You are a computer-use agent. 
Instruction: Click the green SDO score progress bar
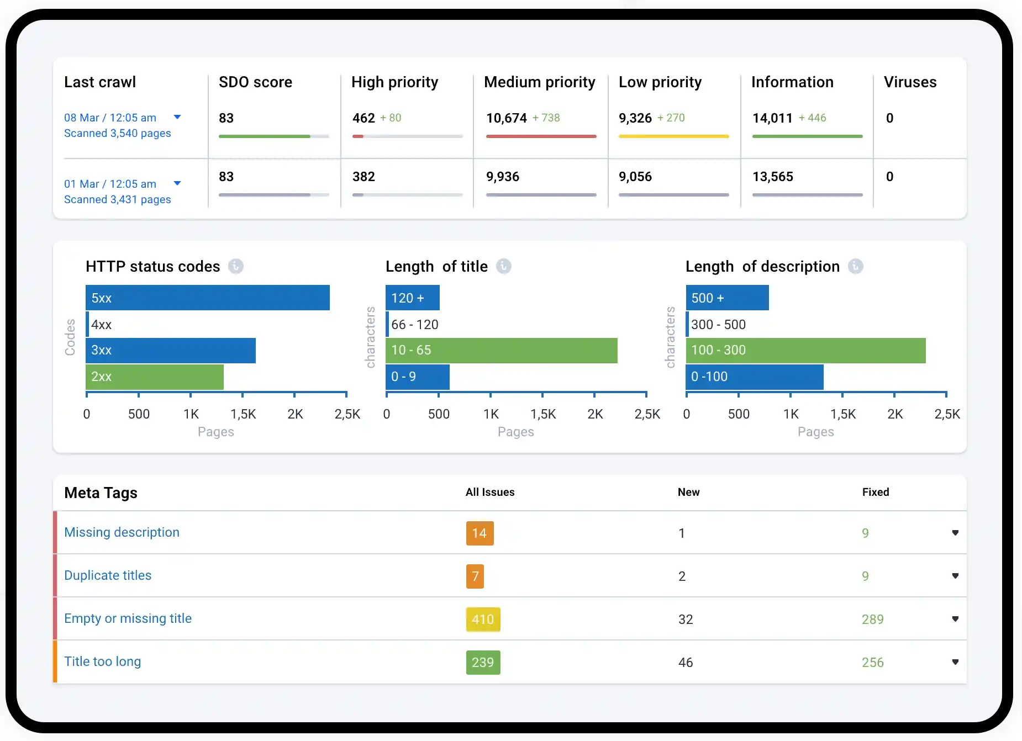tap(274, 136)
